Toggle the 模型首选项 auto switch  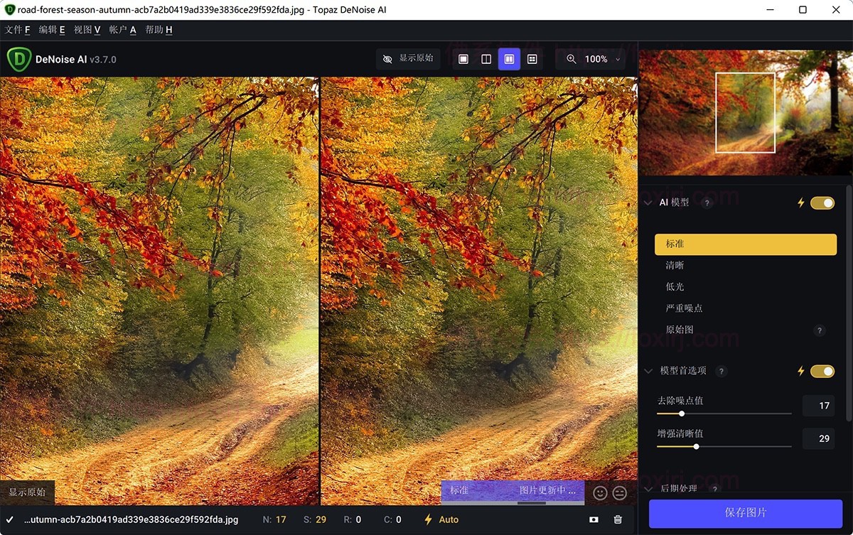tap(822, 371)
